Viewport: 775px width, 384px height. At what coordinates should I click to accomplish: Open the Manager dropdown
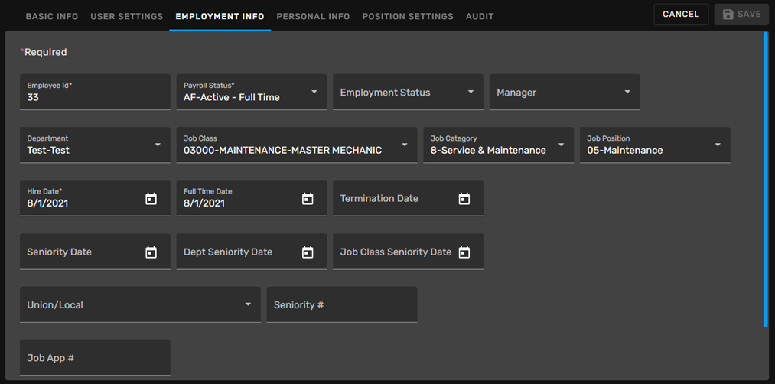[x=565, y=92]
